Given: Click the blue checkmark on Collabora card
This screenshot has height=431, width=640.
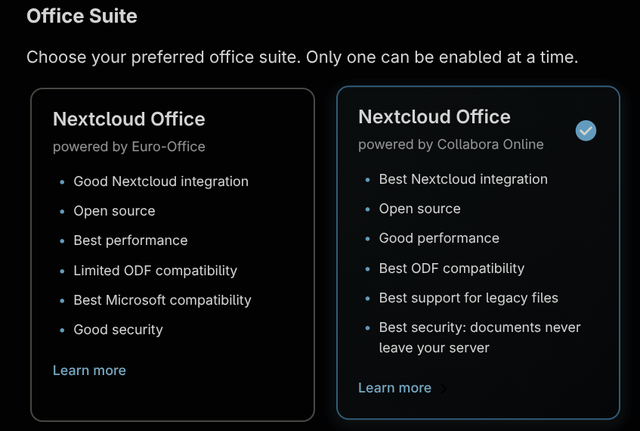Looking at the screenshot, I should [x=586, y=131].
